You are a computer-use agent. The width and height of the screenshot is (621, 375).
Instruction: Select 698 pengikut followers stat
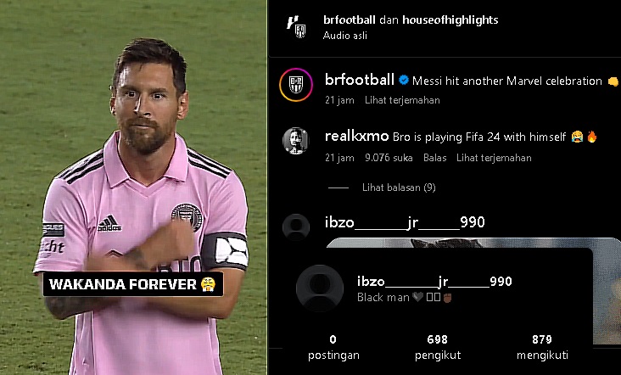[x=438, y=347]
